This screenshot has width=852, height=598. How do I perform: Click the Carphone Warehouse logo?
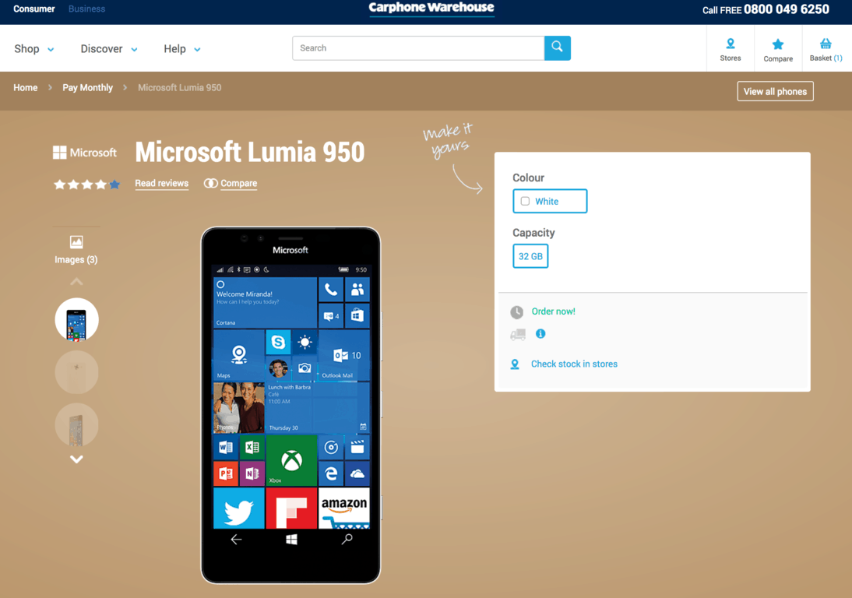431,9
